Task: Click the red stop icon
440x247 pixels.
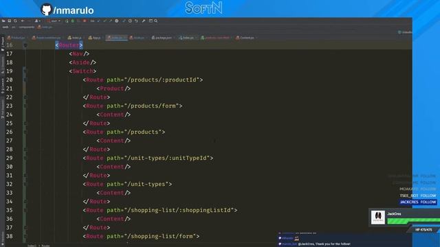Action: (85, 21)
